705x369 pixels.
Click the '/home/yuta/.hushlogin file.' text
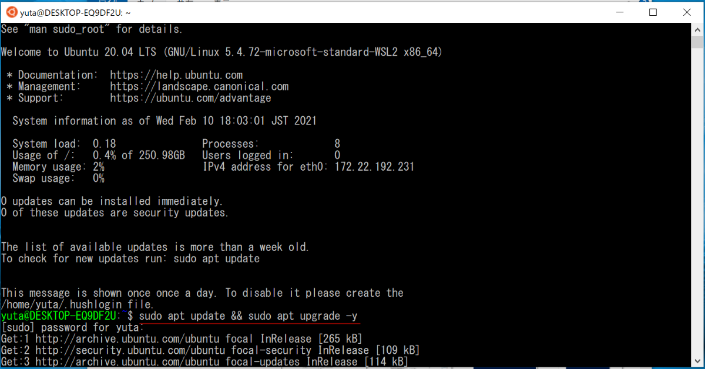pyautogui.click(x=77, y=304)
